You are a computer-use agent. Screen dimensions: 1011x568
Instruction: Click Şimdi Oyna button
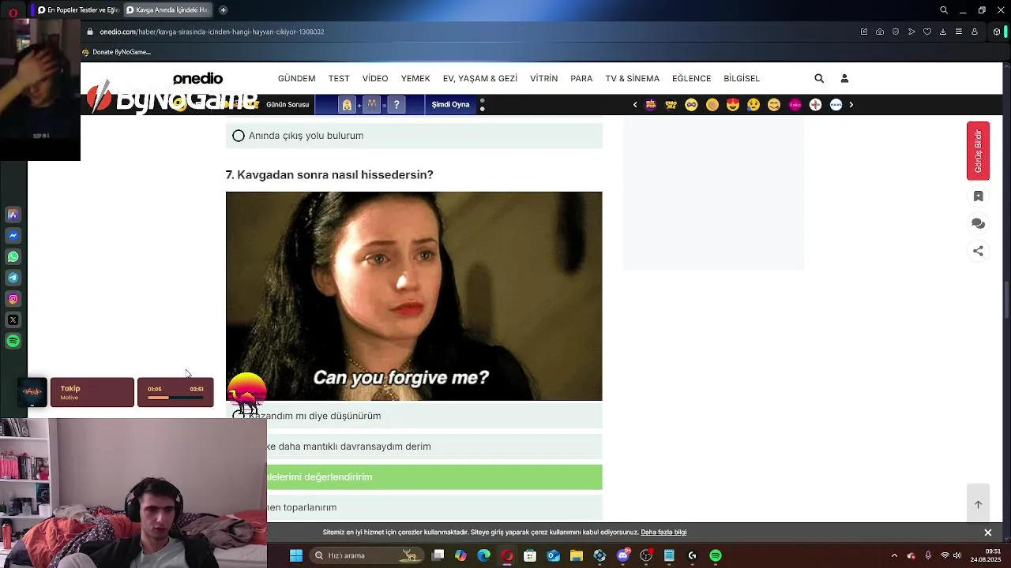[451, 104]
